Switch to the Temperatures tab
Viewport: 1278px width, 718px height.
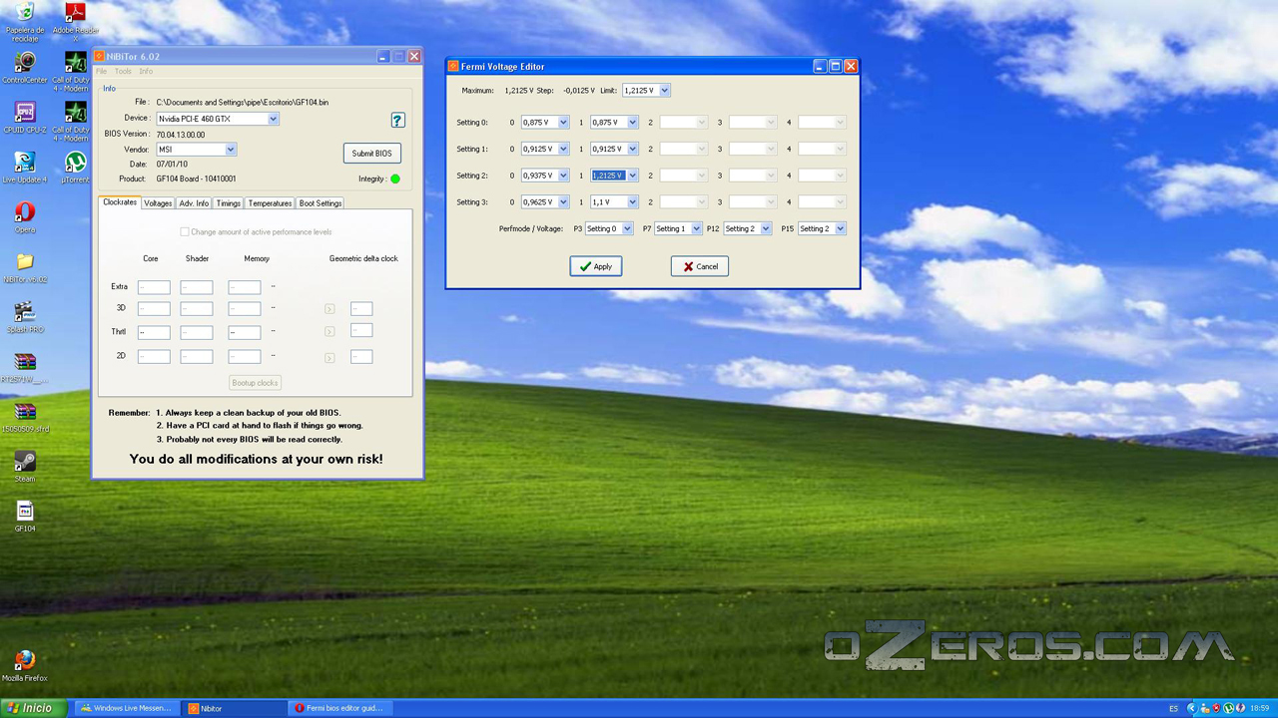pos(270,203)
